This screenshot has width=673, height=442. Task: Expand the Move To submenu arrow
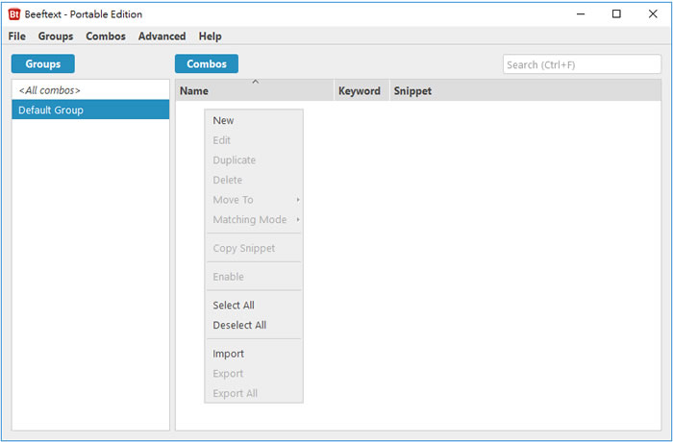tap(297, 200)
